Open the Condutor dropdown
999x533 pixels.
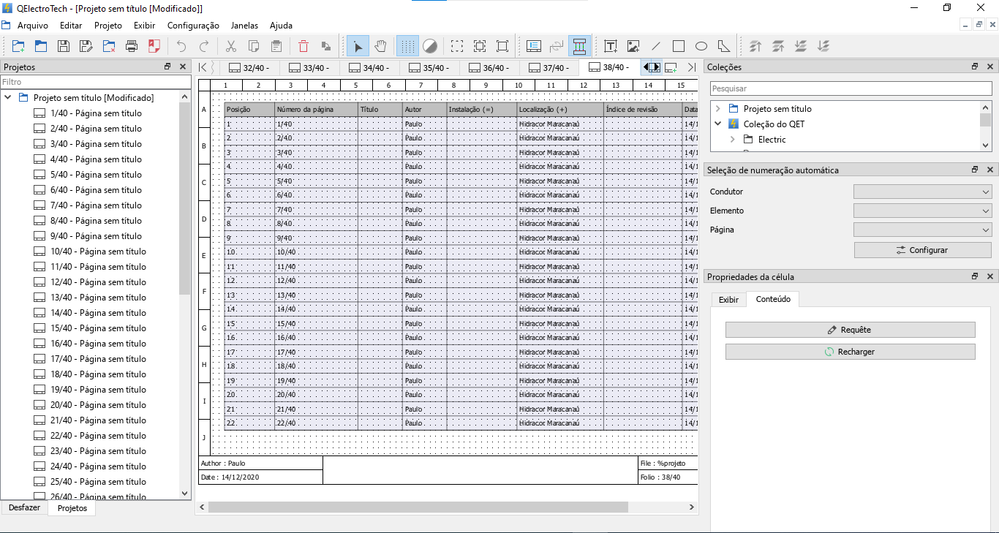(x=922, y=192)
